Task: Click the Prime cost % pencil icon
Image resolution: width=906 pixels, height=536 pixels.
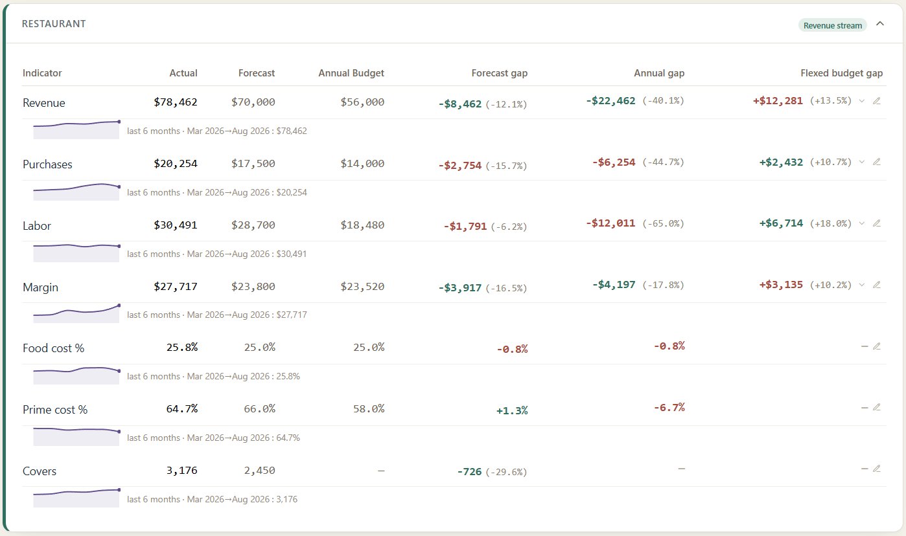Action: pos(877,407)
